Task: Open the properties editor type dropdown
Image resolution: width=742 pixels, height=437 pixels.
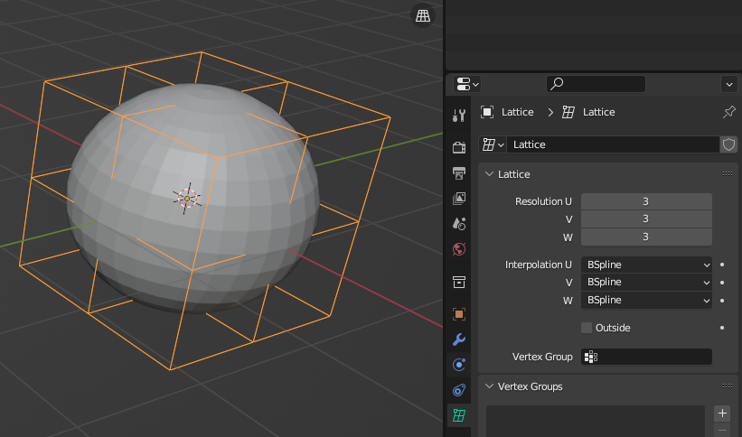Action: click(467, 84)
